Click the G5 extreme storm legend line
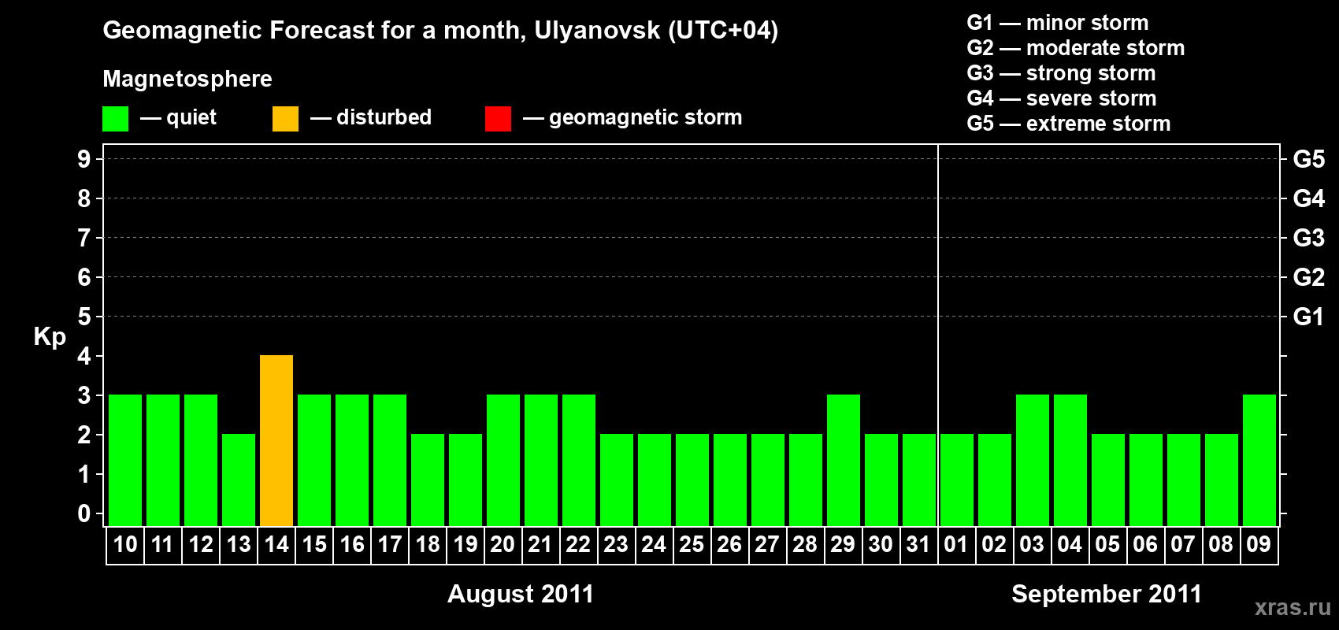 (x=1069, y=124)
